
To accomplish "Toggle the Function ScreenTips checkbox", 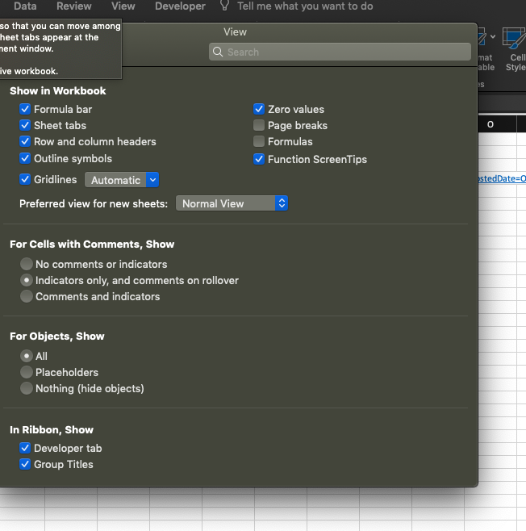I will click(x=259, y=159).
